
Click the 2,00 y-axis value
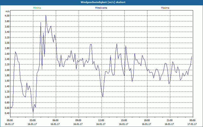pos(8,70)
